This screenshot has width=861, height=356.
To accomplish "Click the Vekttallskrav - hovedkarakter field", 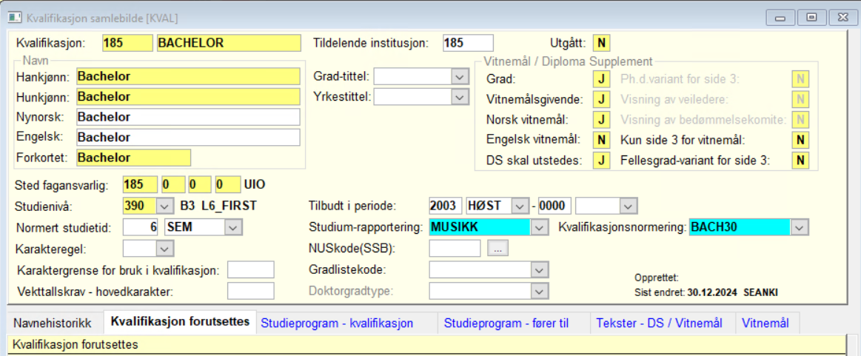I will pyautogui.click(x=250, y=291).
